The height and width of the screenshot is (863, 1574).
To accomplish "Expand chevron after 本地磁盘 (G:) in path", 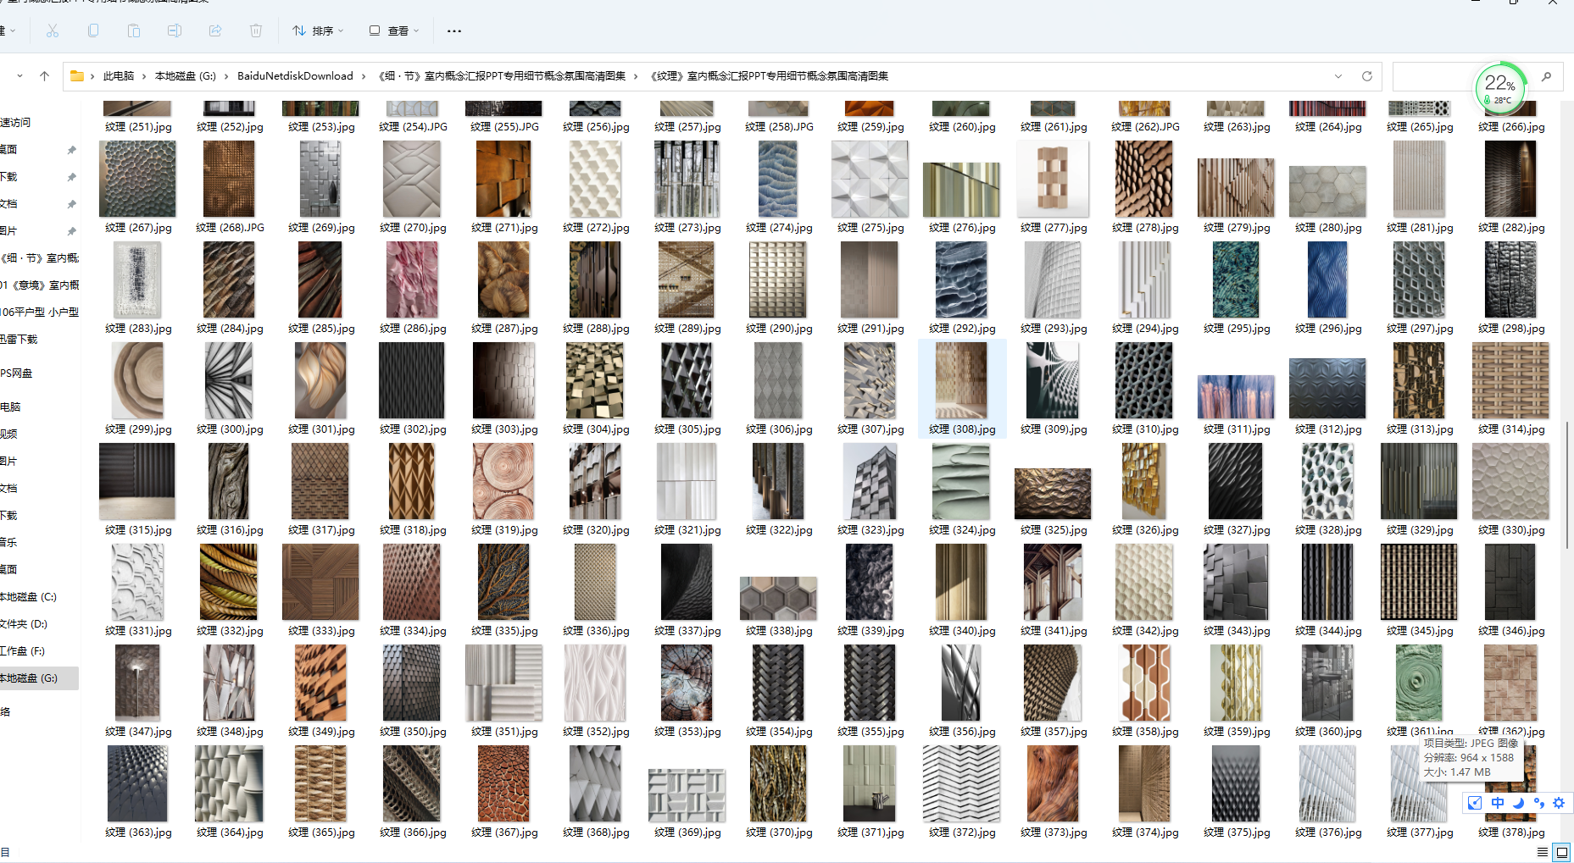I will click(226, 76).
